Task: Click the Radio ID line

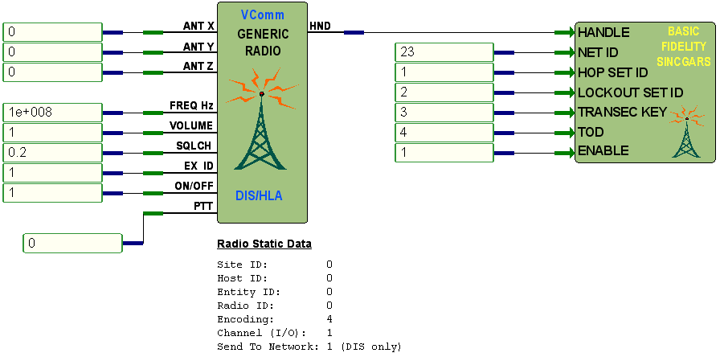Action: (275, 306)
